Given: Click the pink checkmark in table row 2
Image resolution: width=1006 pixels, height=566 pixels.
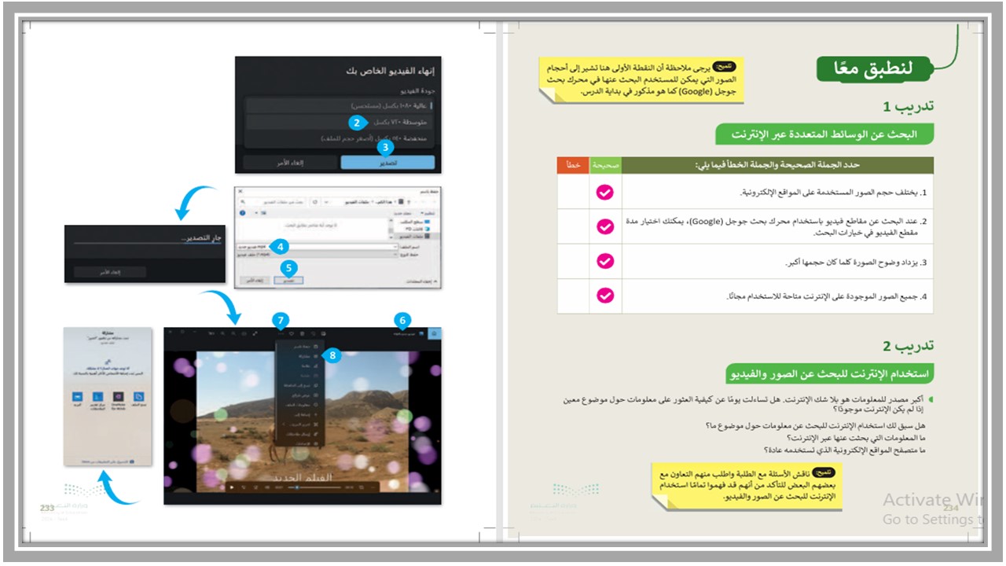Looking at the screenshot, I should (605, 226).
